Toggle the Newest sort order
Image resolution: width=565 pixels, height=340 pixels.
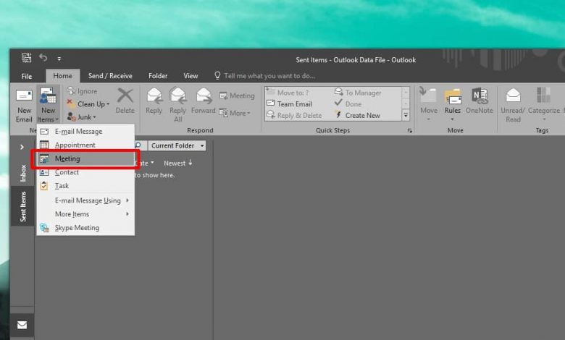[x=178, y=163]
